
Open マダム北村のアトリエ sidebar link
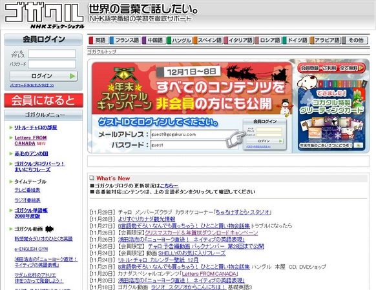(x=39, y=278)
